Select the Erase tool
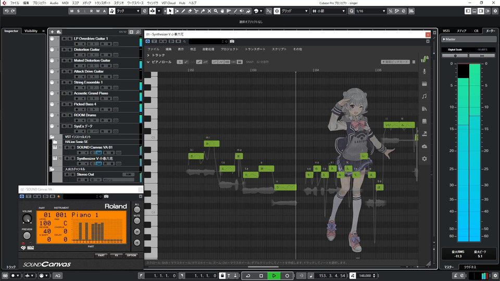 pyautogui.click(x=190, y=11)
